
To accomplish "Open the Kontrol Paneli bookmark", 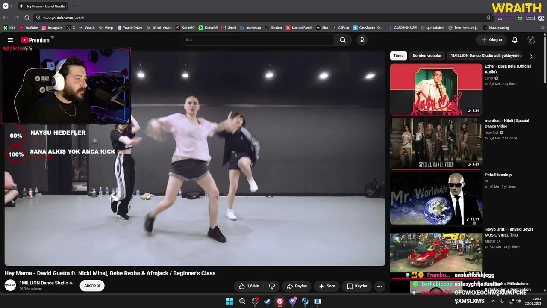I will (299, 28).
